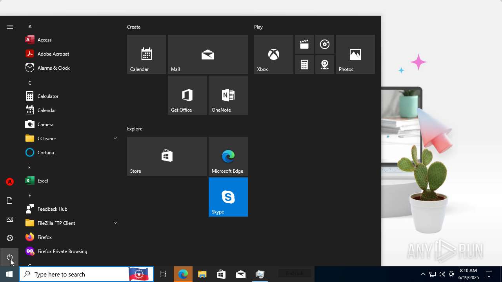Open Pictures from Start sidebar
This screenshot has width=502, height=282.
(10, 219)
